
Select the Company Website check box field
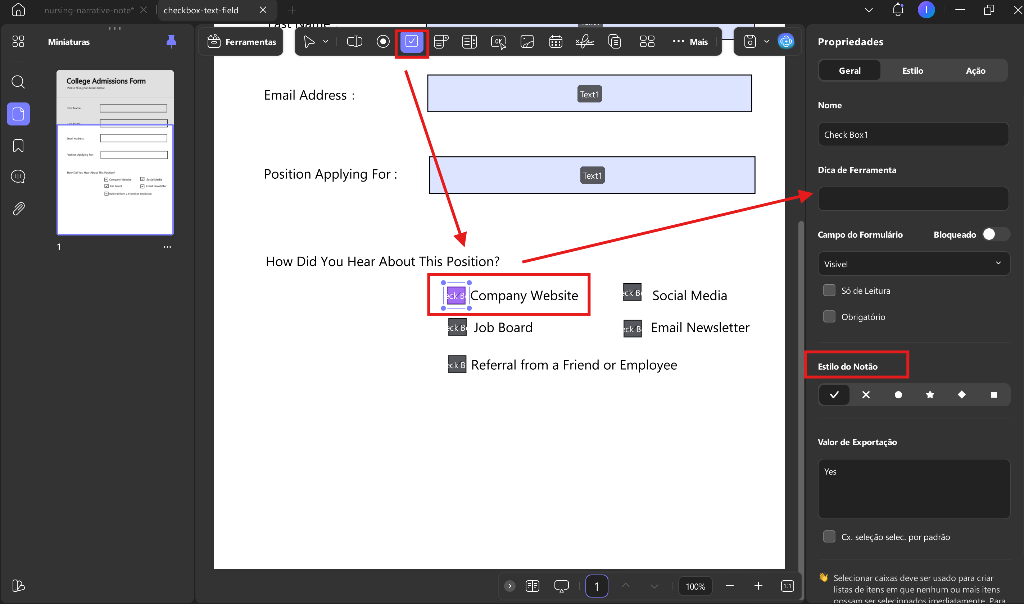coord(456,296)
